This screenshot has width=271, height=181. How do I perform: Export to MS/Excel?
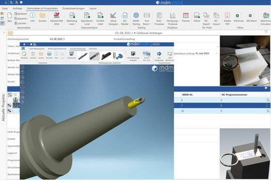tap(238, 17)
